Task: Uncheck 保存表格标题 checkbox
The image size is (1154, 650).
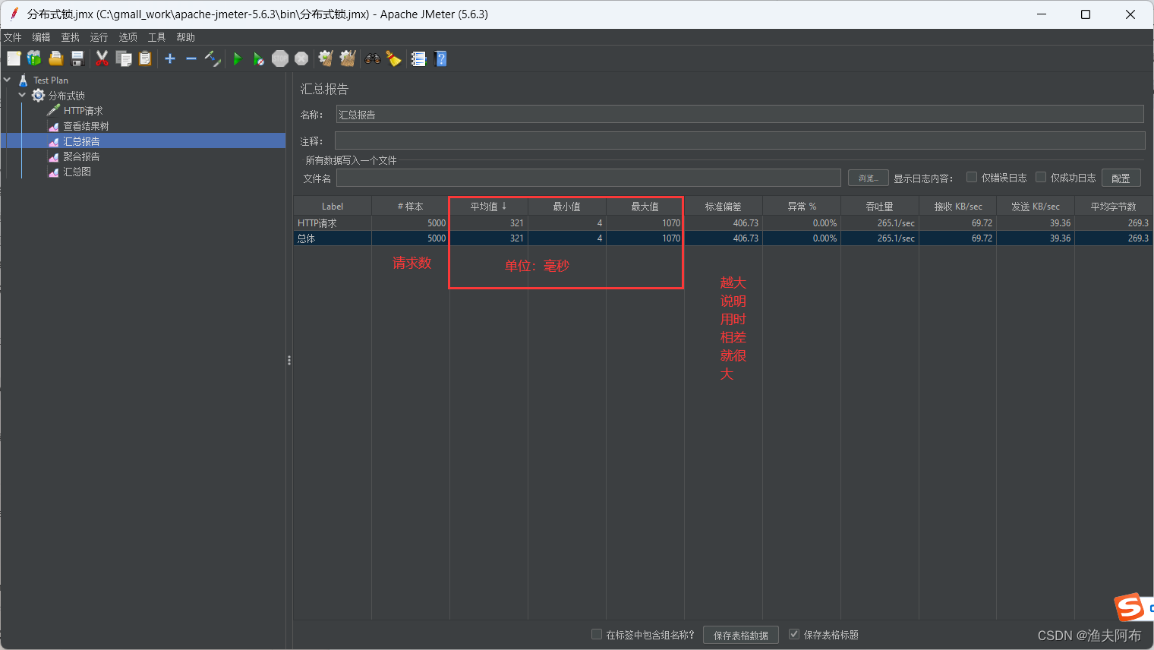Action: point(794,634)
